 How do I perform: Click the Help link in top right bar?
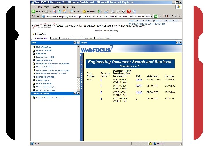175,21
